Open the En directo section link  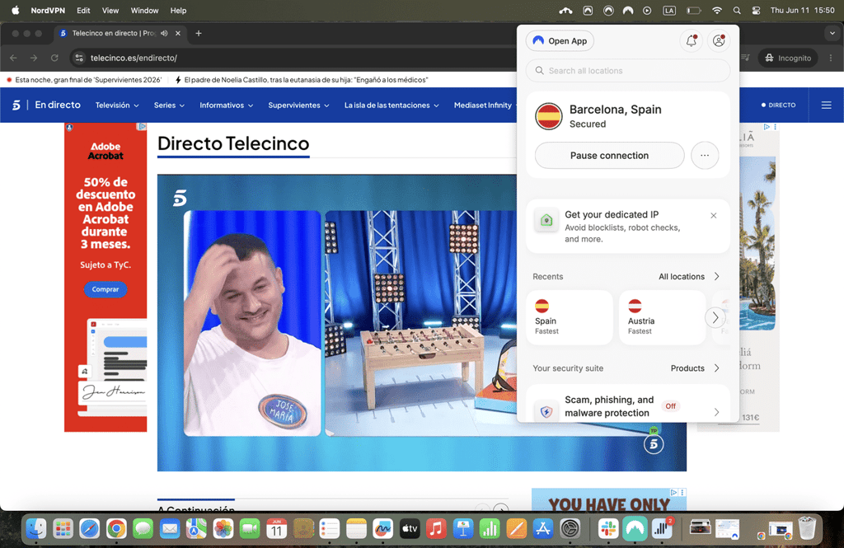coord(58,105)
